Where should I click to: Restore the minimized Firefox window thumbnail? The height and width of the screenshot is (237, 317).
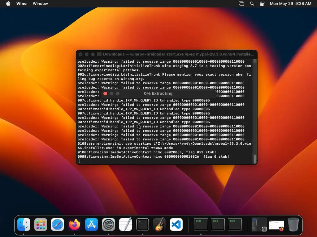tap(276, 225)
